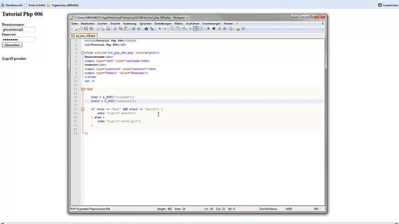Toggle word wrap toolbar icon
The image size is (399, 224).
[x=185, y=29]
